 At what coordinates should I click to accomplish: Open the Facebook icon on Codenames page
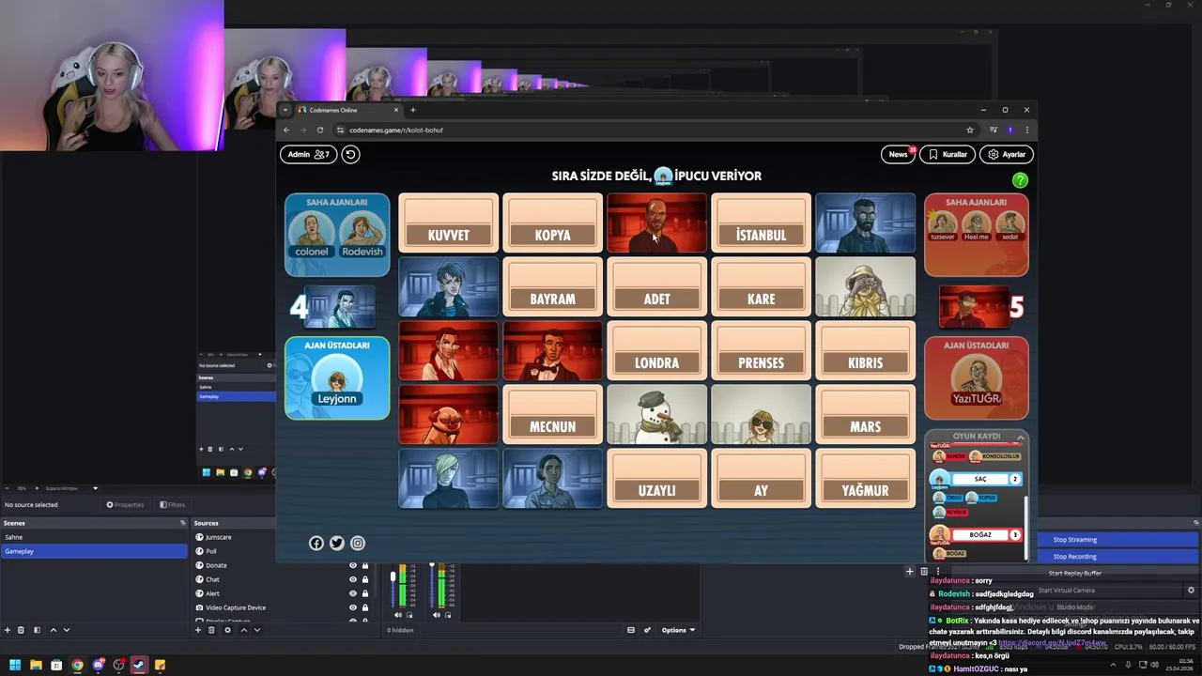click(316, 543)
